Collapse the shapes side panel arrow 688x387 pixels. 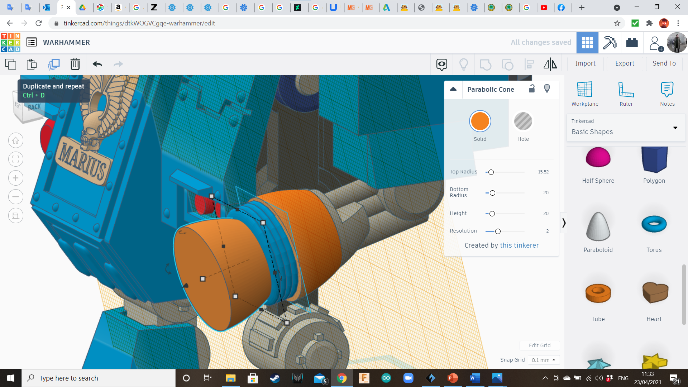pyautogui.click(x=564, y=223)
